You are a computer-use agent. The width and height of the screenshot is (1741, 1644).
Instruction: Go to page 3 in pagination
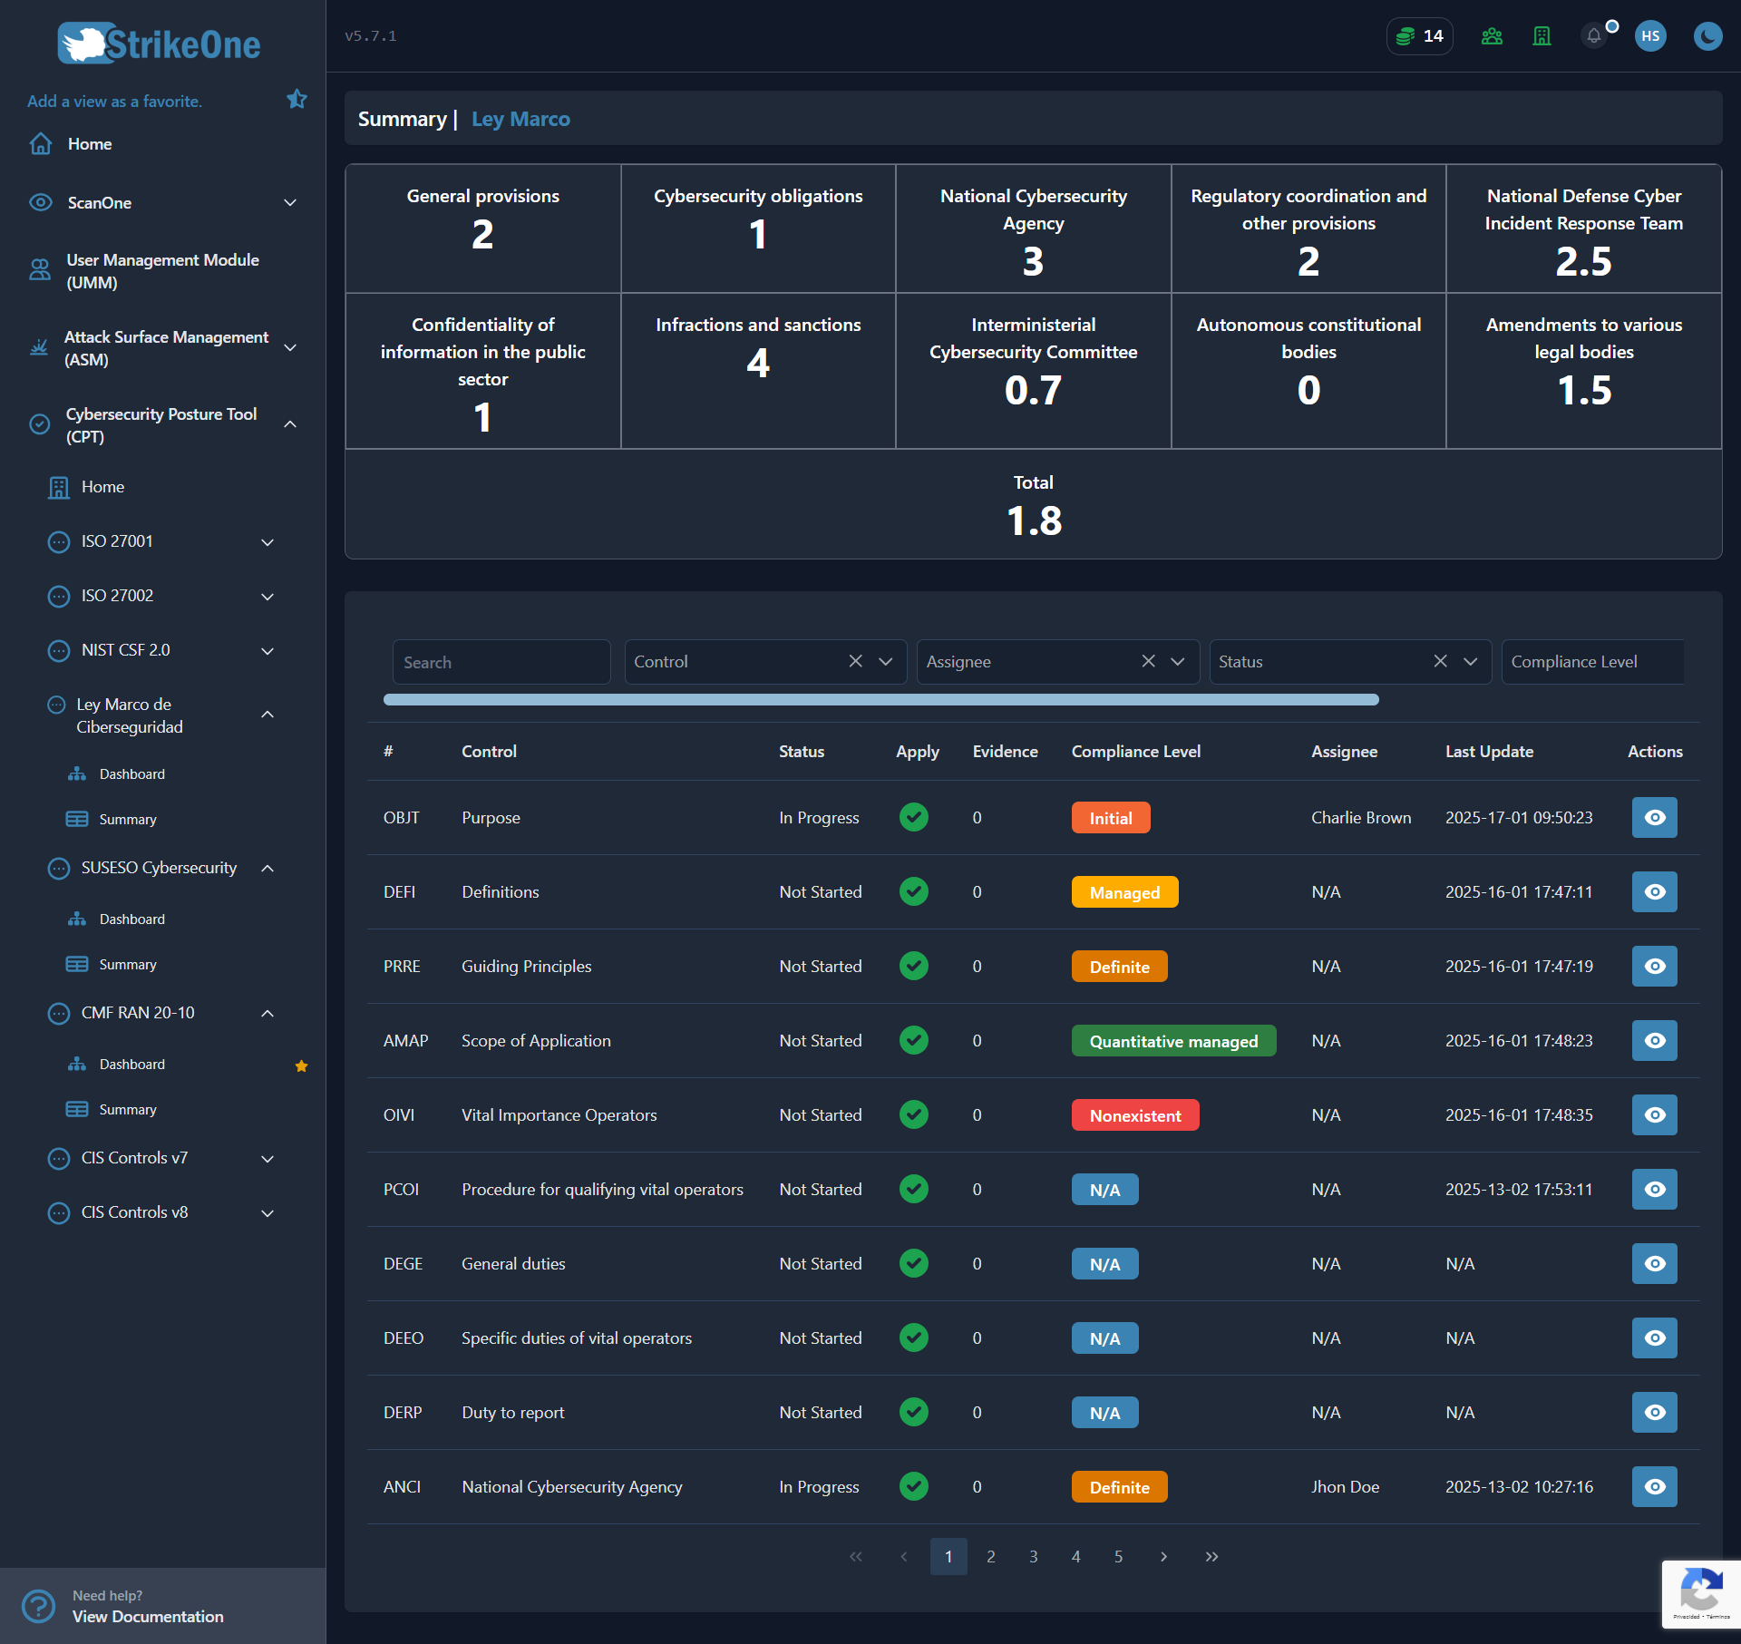(1034, 1557)
